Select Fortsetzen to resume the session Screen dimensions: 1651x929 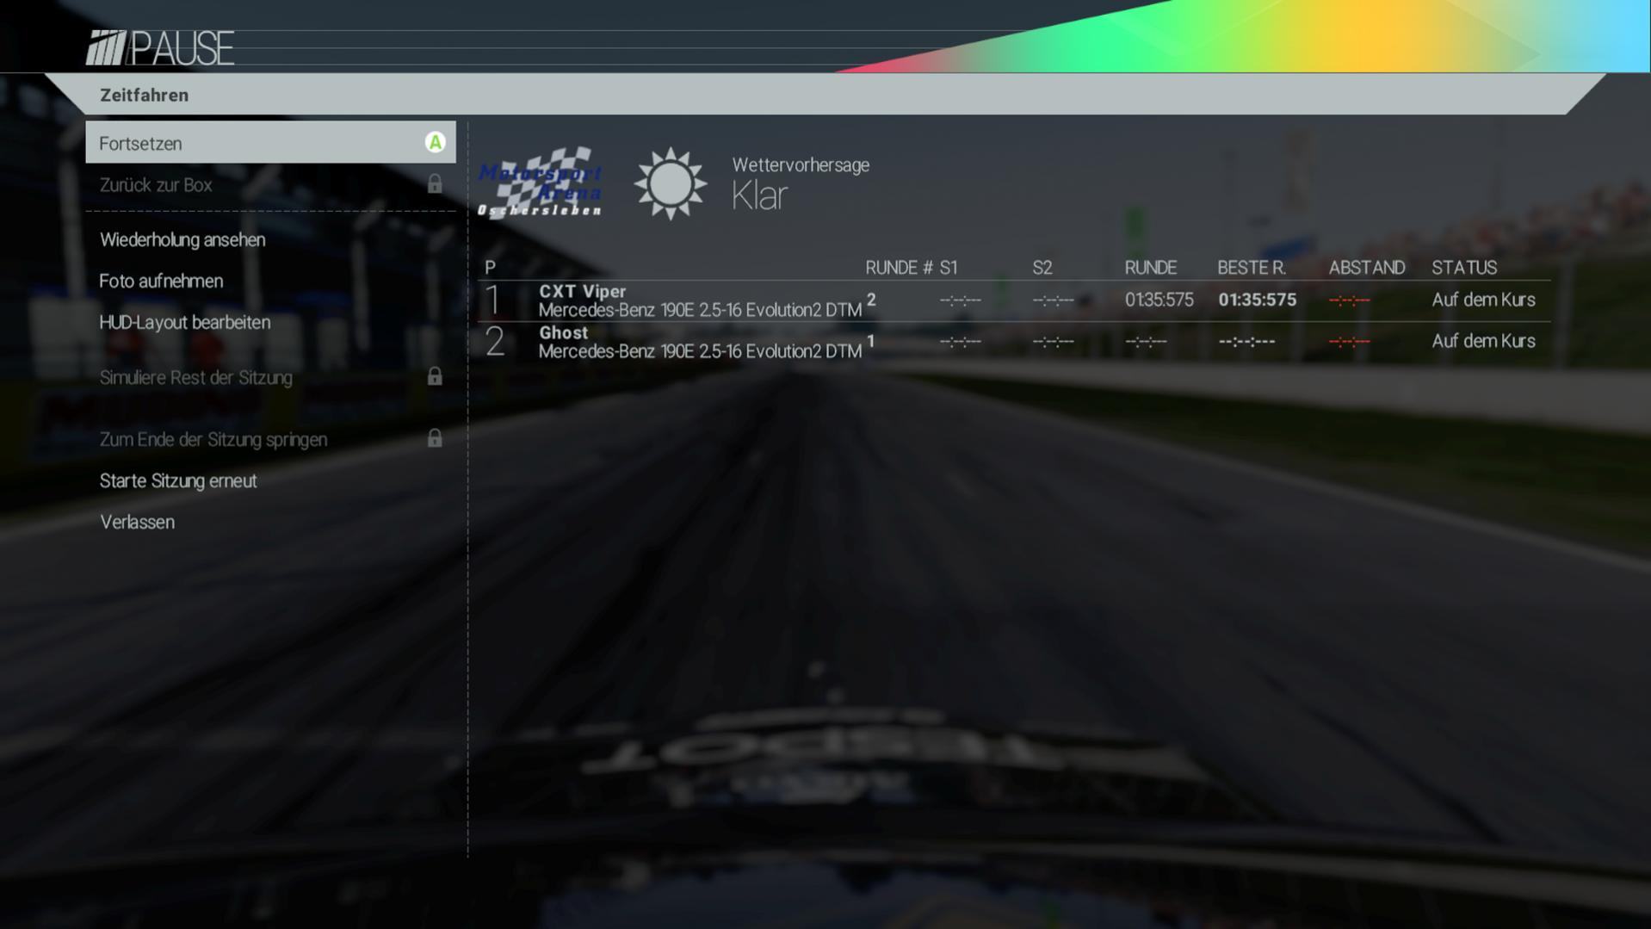[270, 143]
